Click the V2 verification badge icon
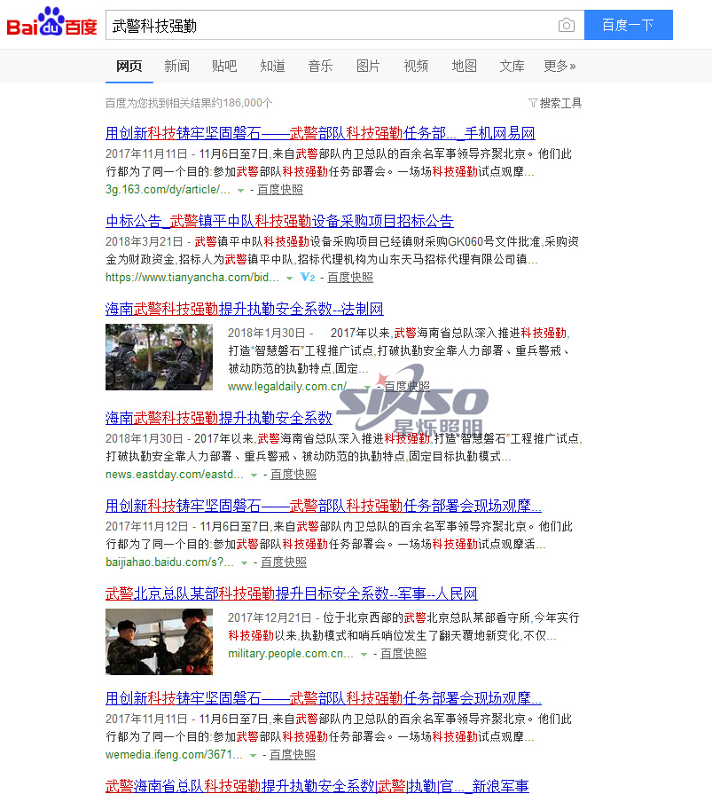Screen dimensions: 712x794 (x=308, y=278)
